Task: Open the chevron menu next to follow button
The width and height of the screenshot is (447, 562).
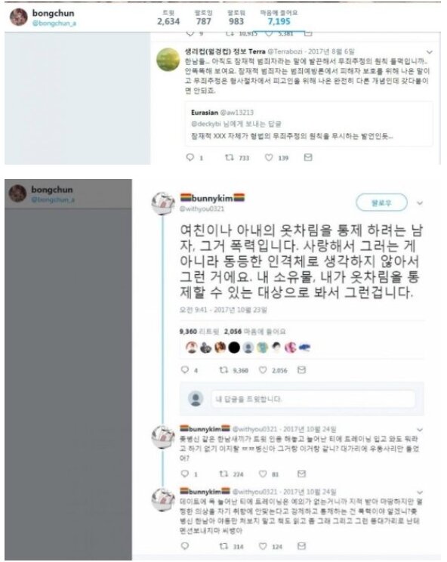Action: point(420,203)
